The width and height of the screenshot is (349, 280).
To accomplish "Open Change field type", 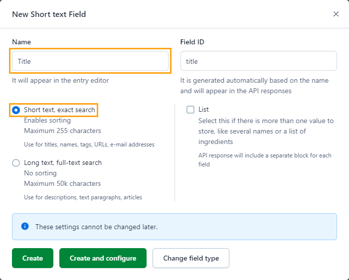I will [190, 258].
